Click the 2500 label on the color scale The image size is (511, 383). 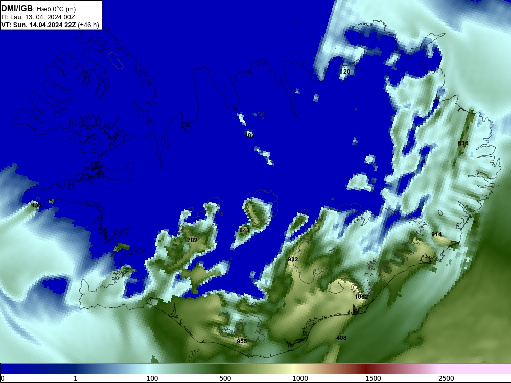pos(446,378)
